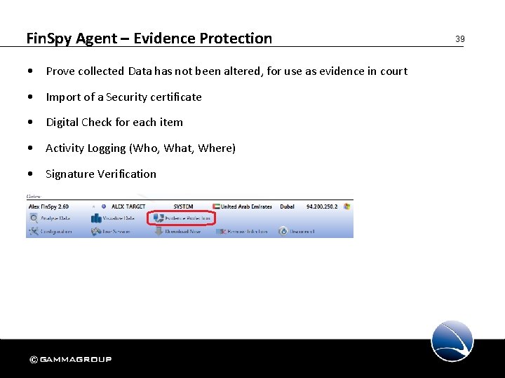Click the slide number 39
505x378 pixels.
point(460,39)
